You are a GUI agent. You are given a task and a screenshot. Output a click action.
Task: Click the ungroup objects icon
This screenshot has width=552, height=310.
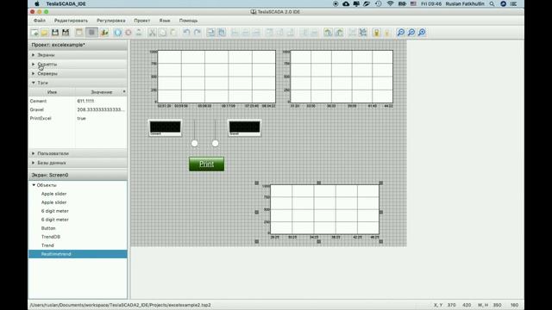pos(363,33)
